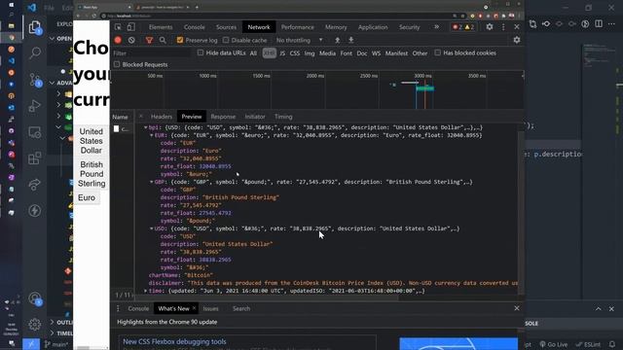Switch to Console tab in main toolbar

195,27
